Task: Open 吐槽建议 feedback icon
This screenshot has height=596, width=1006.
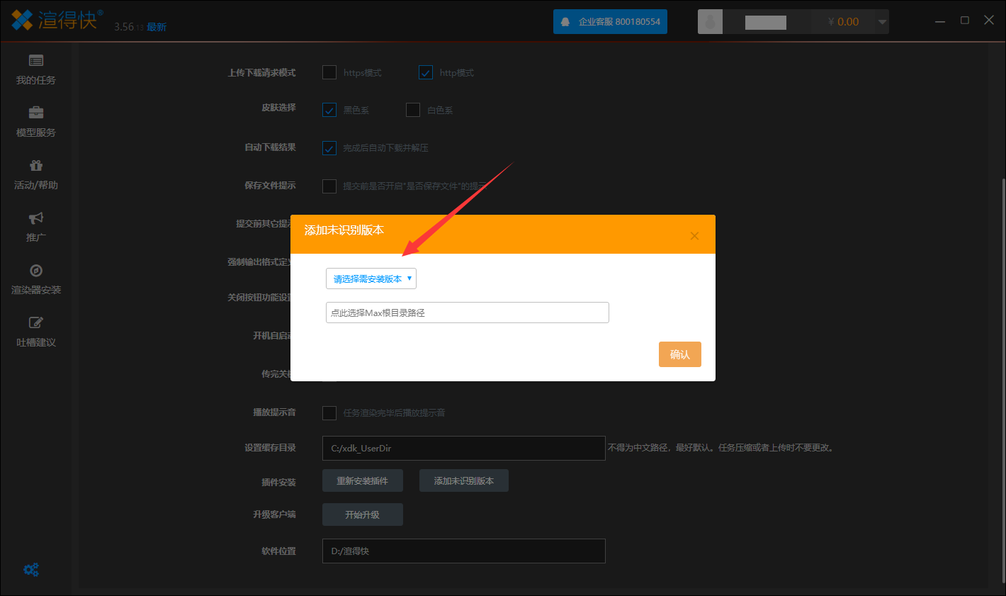Action: [x=36, y=322]
